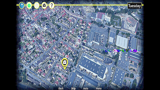Viewport: 160px width, 90px height.
Task: Open Menu from the bottom quick menu
Action: [99, 88]
